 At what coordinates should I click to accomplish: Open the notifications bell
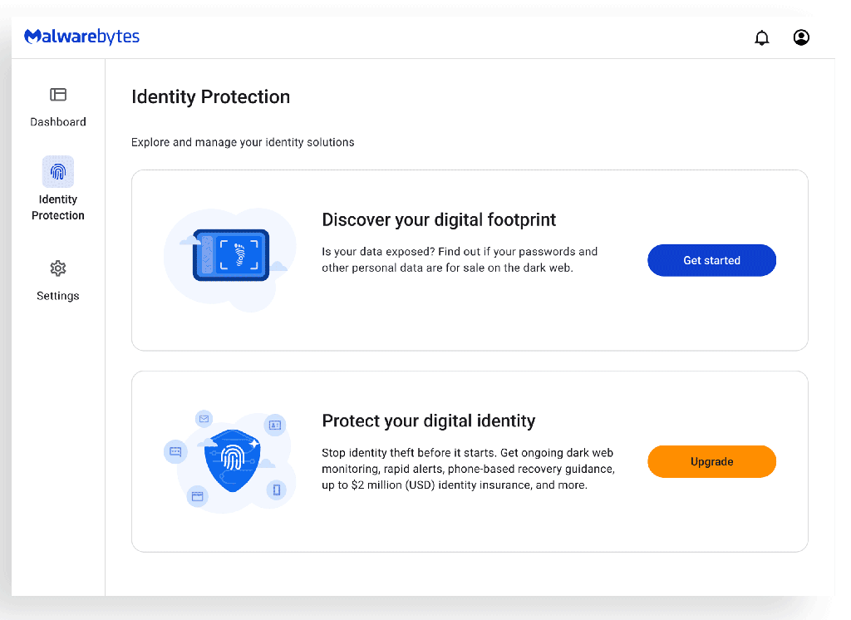(761, 37)
